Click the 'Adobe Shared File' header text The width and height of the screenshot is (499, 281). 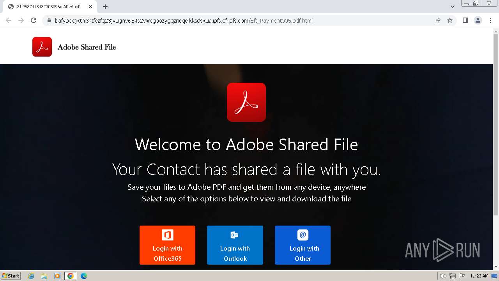tap(87, 47)
